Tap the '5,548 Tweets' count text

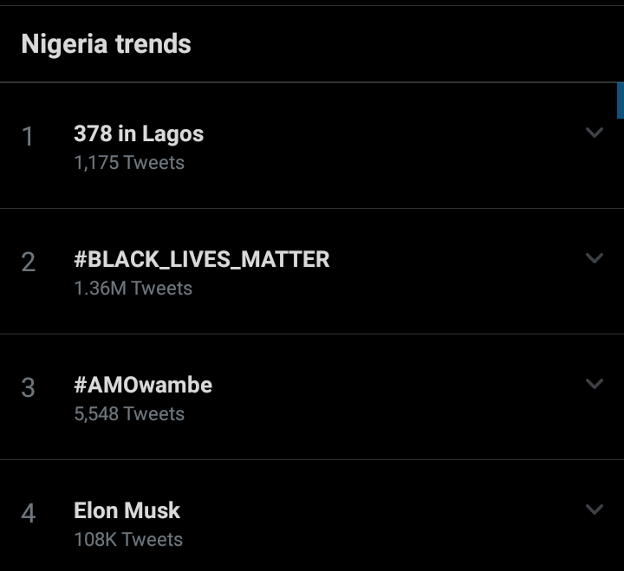(x=129, y=413)
